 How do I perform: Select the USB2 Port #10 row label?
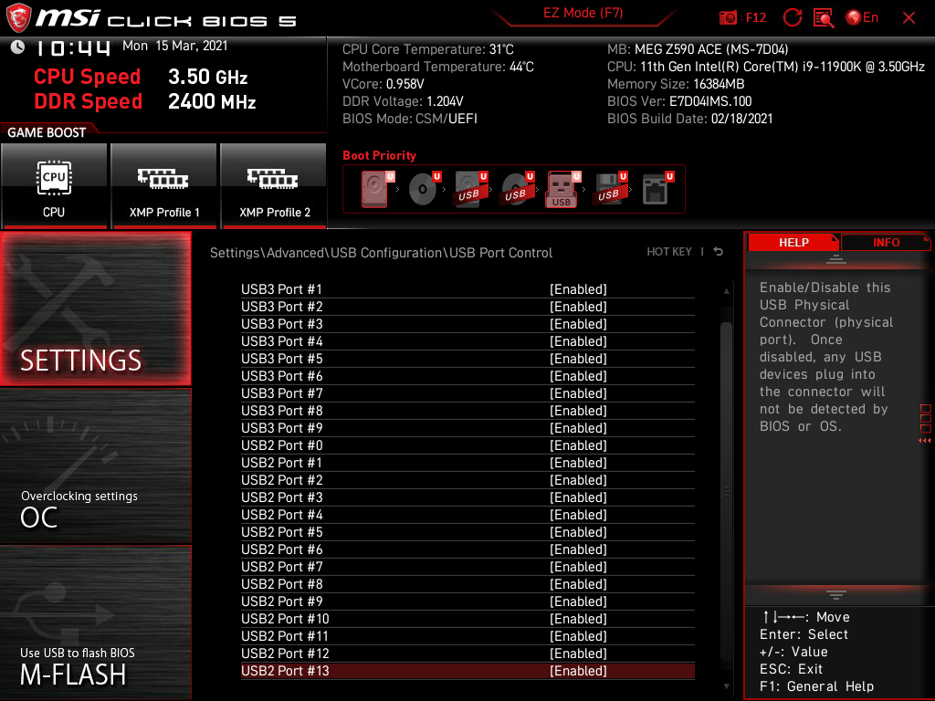(x=285, y=619)
